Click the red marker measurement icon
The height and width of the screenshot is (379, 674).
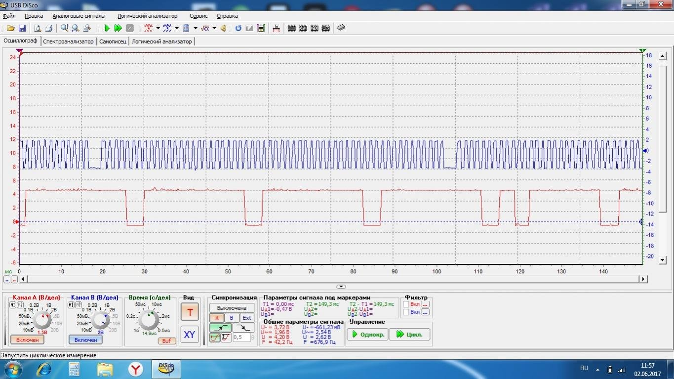[276, 28]
